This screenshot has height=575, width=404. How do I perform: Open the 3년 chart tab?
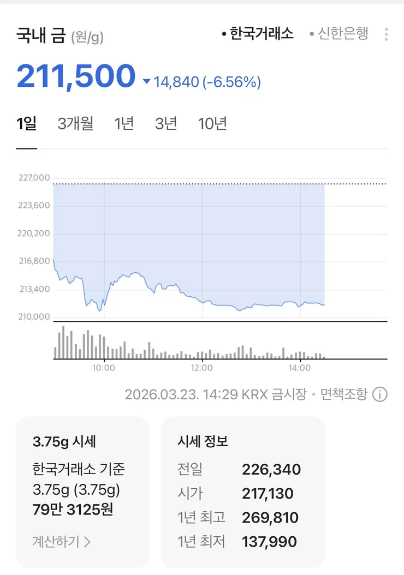(166, 124)
